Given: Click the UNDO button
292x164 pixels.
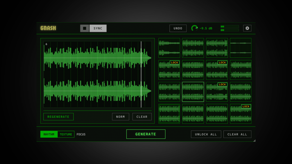Looking at the screenshot, I should 178,28.
